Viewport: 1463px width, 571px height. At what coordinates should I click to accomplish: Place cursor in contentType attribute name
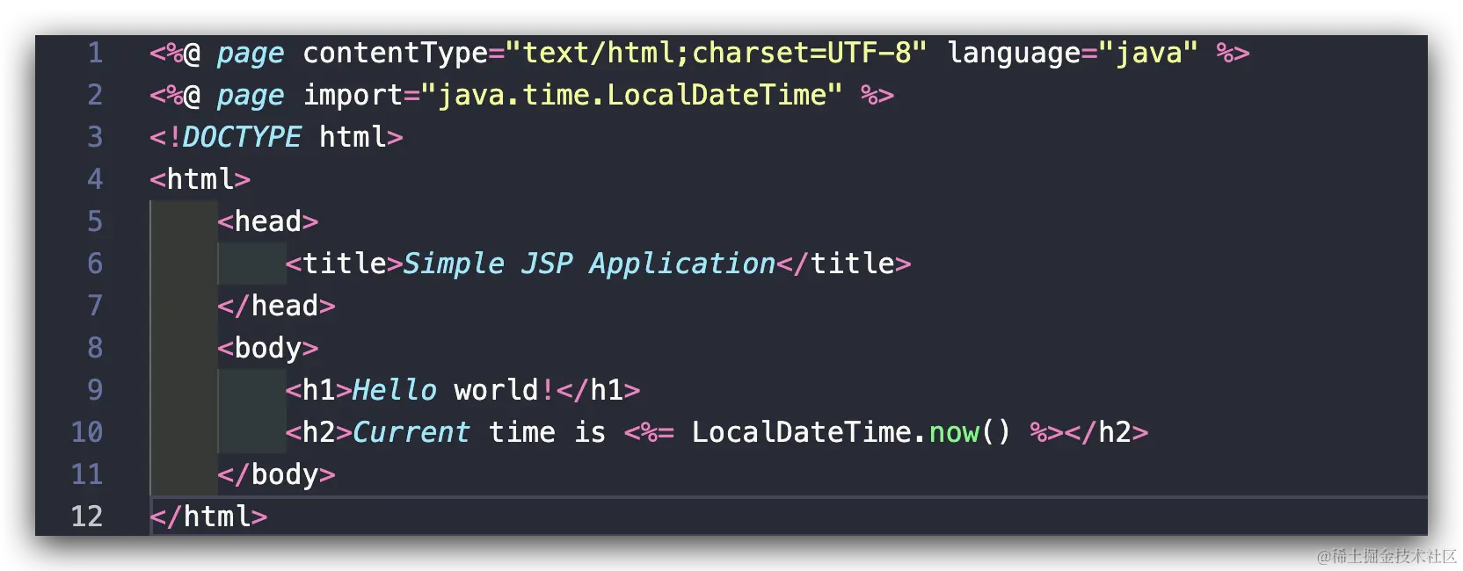(396, 54)
